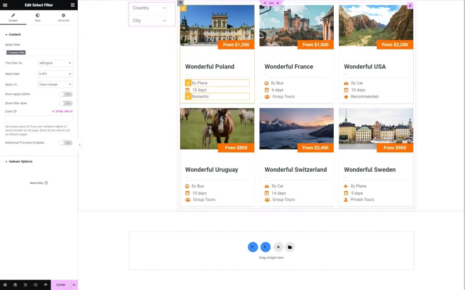Click the first blue arrow button
465x290 pixels.
coord(252,247)
